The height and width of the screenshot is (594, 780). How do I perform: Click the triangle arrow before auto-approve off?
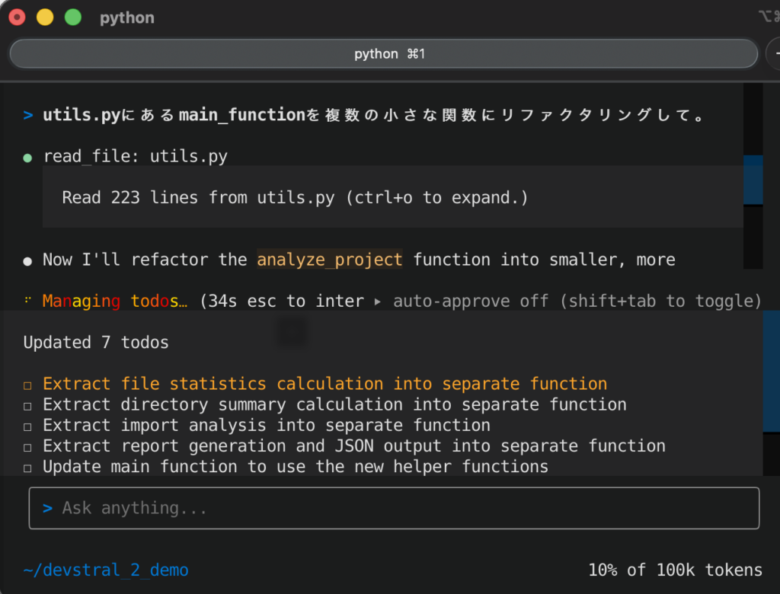[x=379, y=302]
